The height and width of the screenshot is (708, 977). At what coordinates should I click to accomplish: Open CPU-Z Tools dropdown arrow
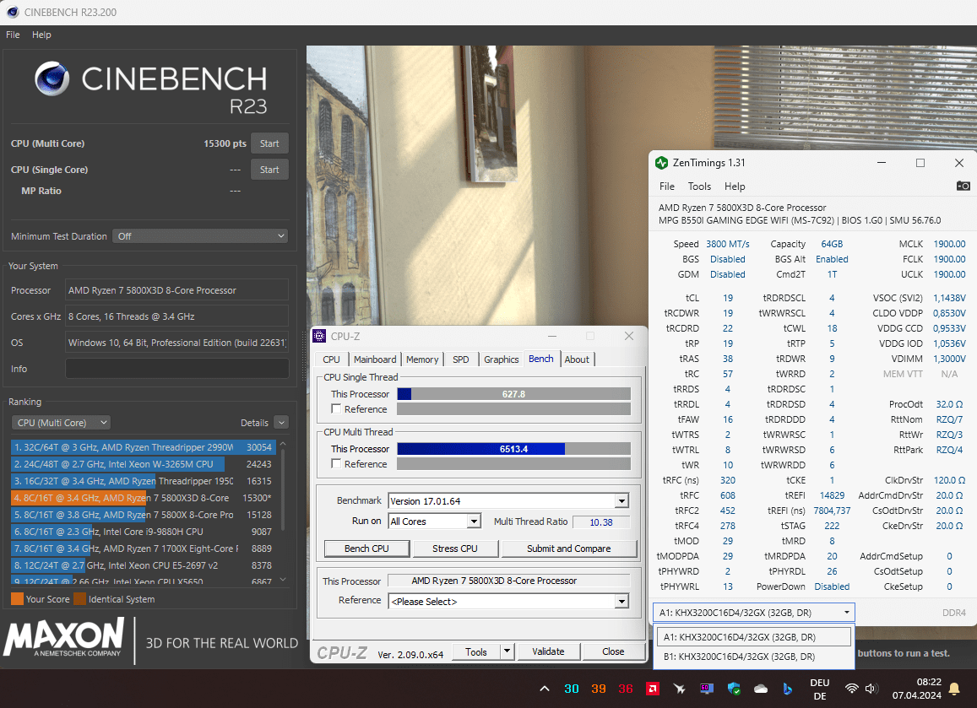tap(507, 651)
